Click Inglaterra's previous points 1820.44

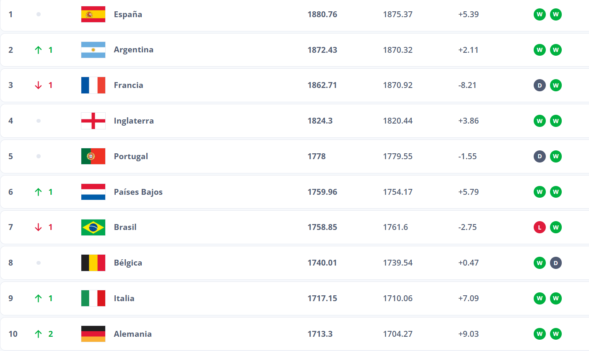[397, 121]
